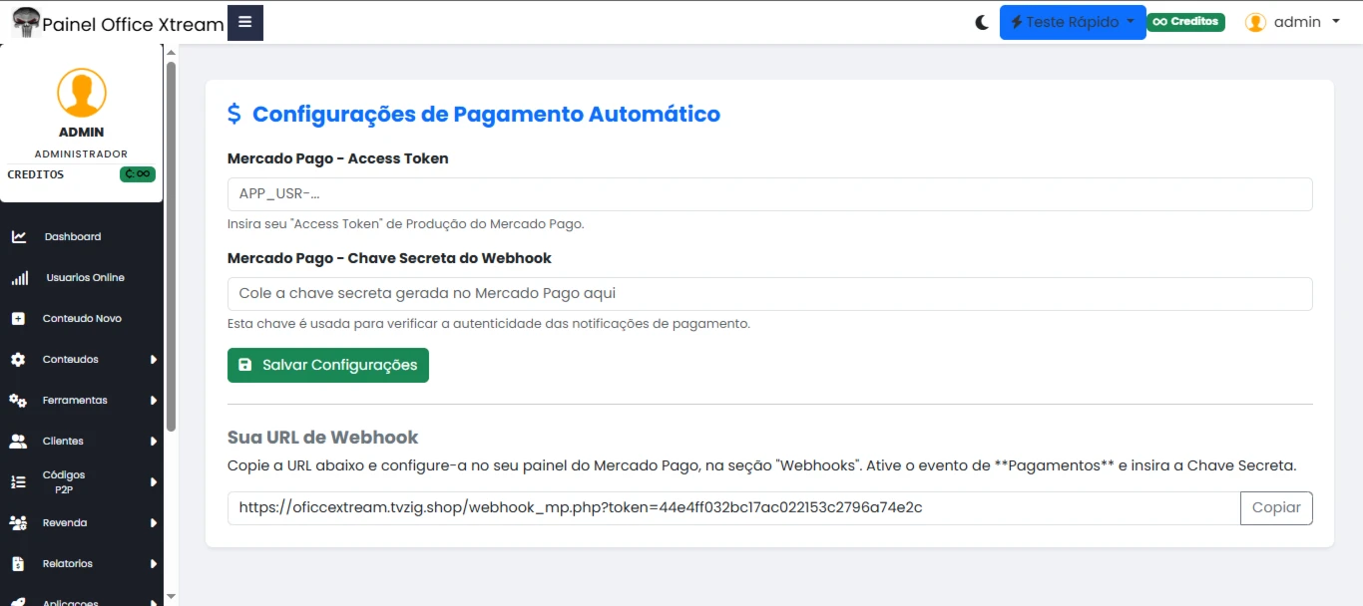Click the Dashboard chart icon
The image size is (1363, 606).
[x=19, y=237]
